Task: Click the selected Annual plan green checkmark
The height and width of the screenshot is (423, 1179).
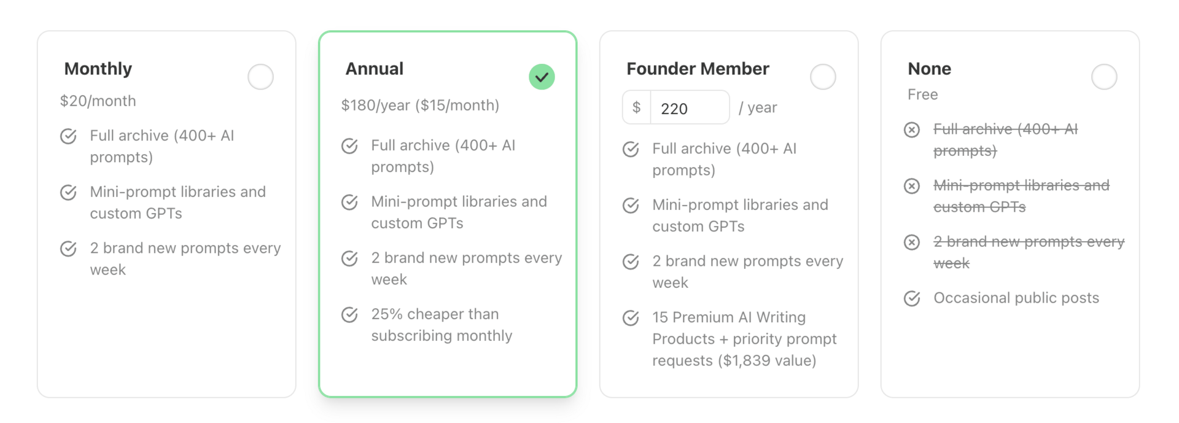Action: point(542,77)
